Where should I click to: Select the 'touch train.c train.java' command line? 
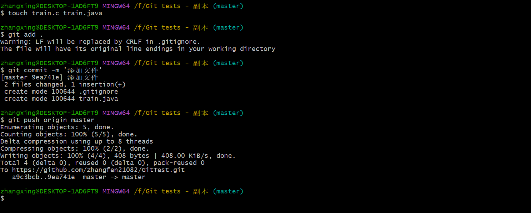[x=51, y=13]
